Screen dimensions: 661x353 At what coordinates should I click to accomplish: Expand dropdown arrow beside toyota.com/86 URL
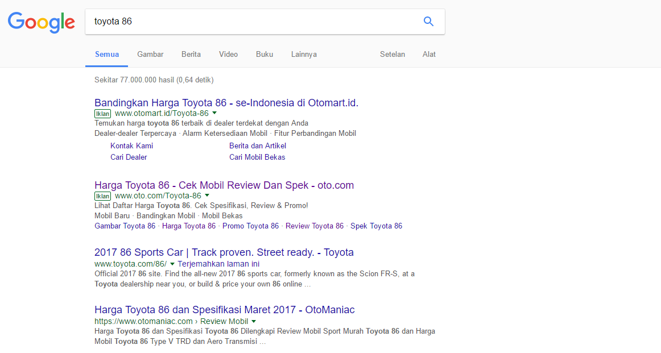click(x=172, y=264)
